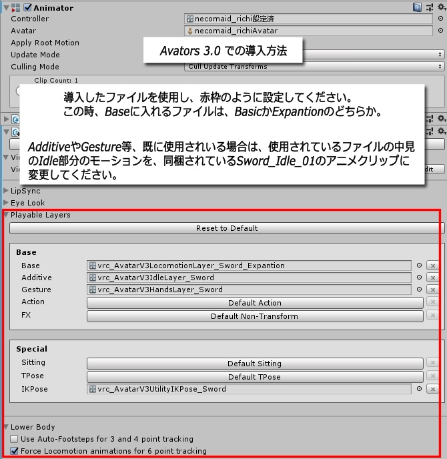The image size is (447, 459).
Task: Click the avatar asset icon in Avatar field
Action: [190, 31]
